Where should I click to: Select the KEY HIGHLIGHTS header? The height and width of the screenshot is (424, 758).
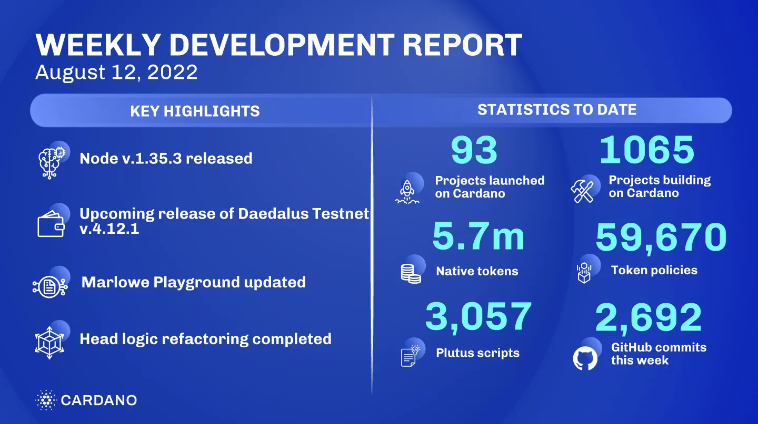(195, 111)
